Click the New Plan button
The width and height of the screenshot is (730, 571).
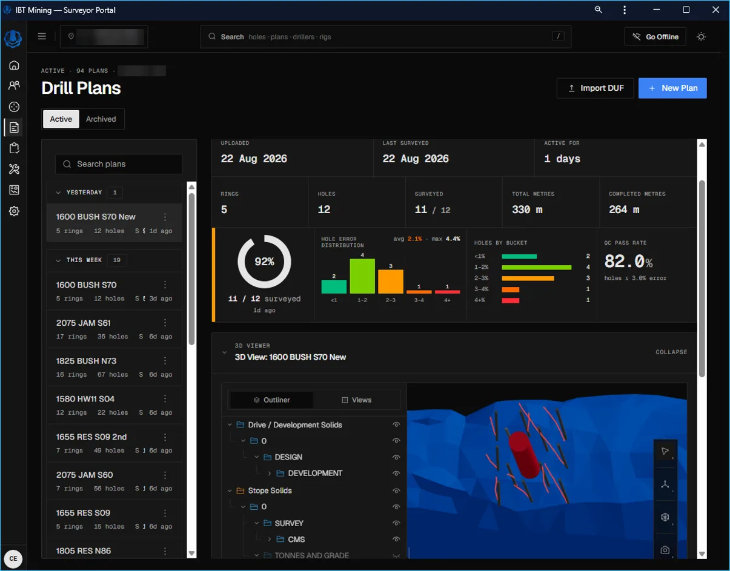click(672, 88)
